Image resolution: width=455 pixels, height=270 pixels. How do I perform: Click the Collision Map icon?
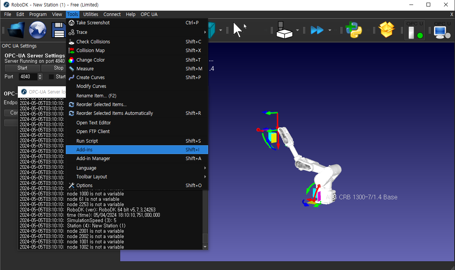[72, 51]
